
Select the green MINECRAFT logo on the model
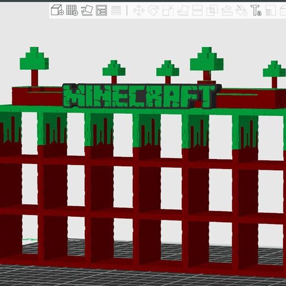point(142,96)
